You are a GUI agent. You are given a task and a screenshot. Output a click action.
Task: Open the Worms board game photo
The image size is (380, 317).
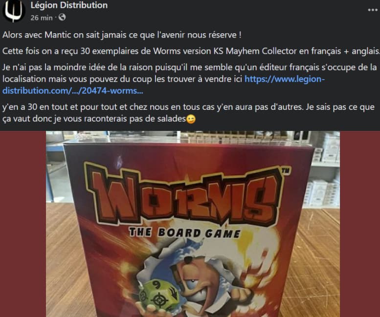pos(193,224)
